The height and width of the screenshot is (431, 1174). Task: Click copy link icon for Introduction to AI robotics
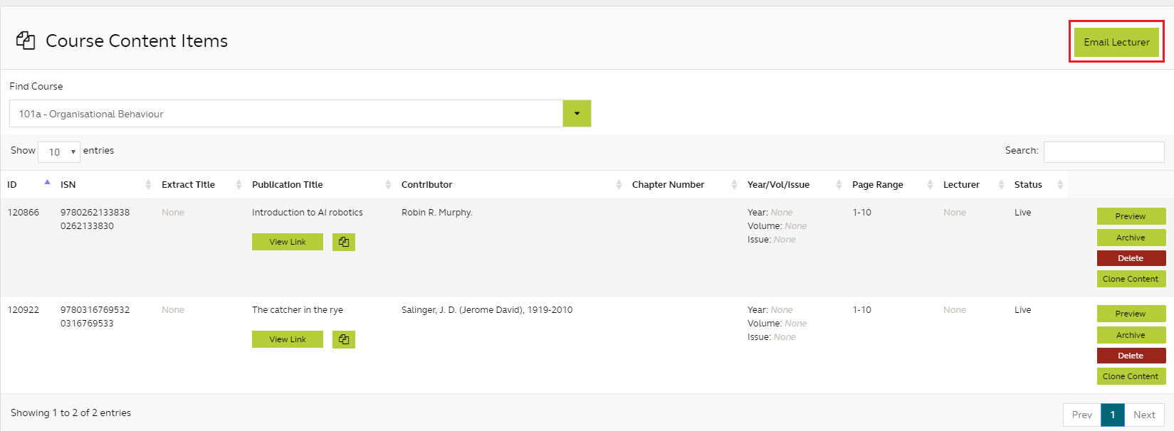click(343, 242)
